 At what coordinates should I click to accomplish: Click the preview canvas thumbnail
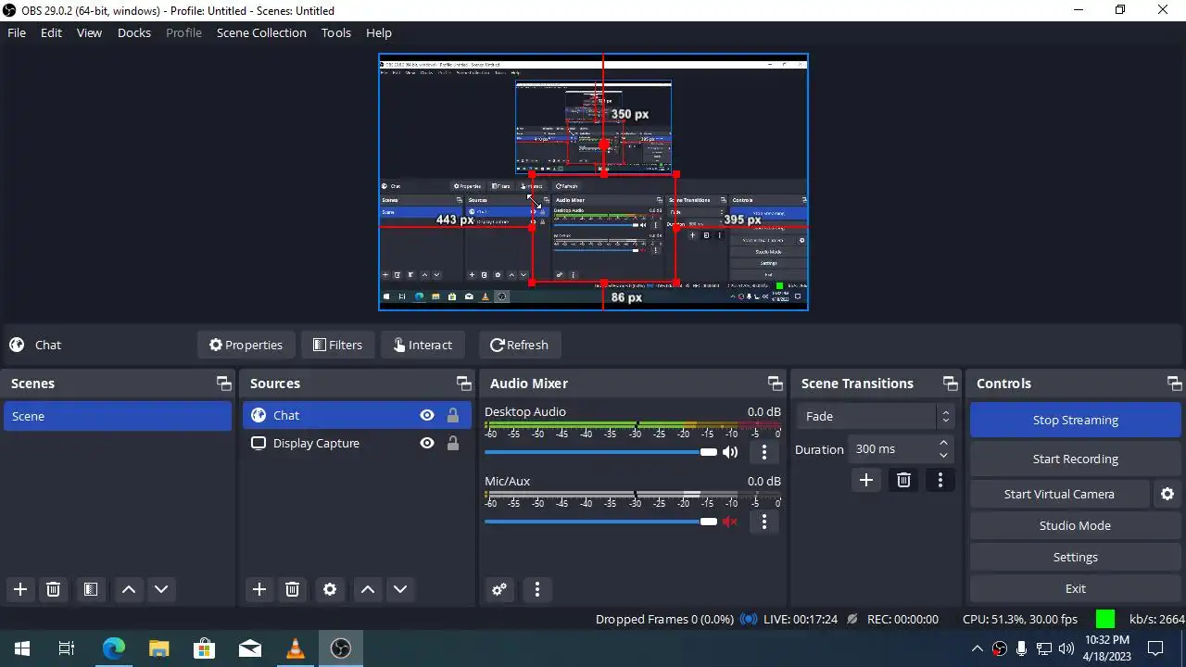click(593, 182)
